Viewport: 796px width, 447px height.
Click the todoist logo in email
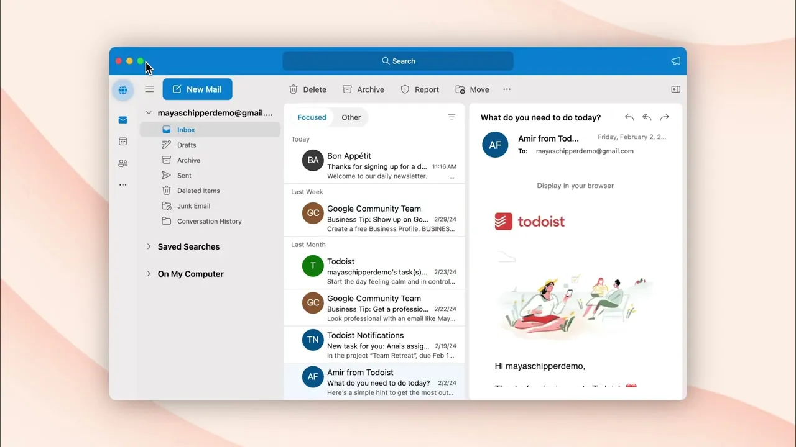[x=530, y=222]
